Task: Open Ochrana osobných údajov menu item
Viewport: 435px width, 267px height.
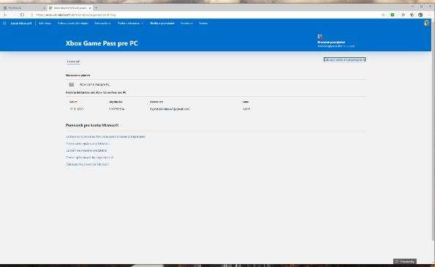Action: 72,23
